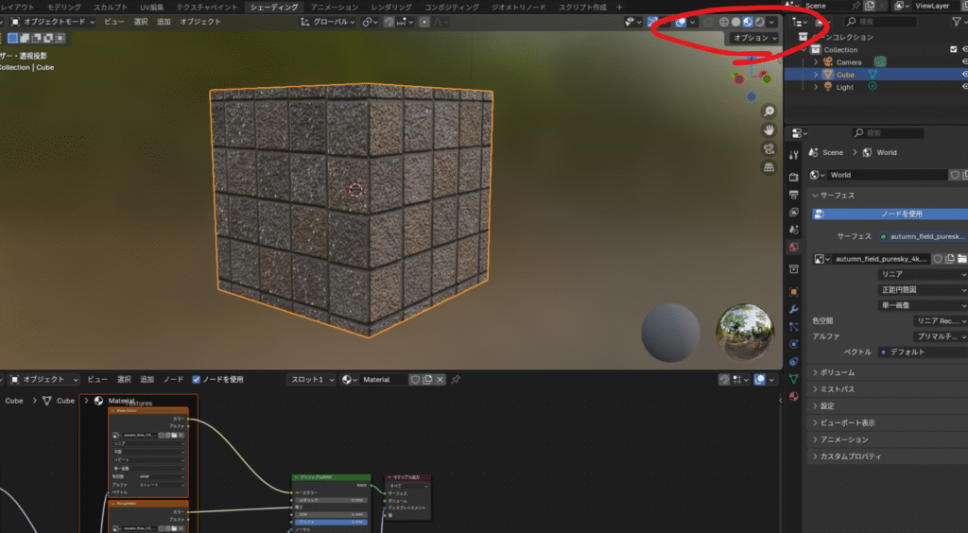Open the outliner filter funnel
The height and width of the screenshot is (533, 968).
[x=957, y=22]
